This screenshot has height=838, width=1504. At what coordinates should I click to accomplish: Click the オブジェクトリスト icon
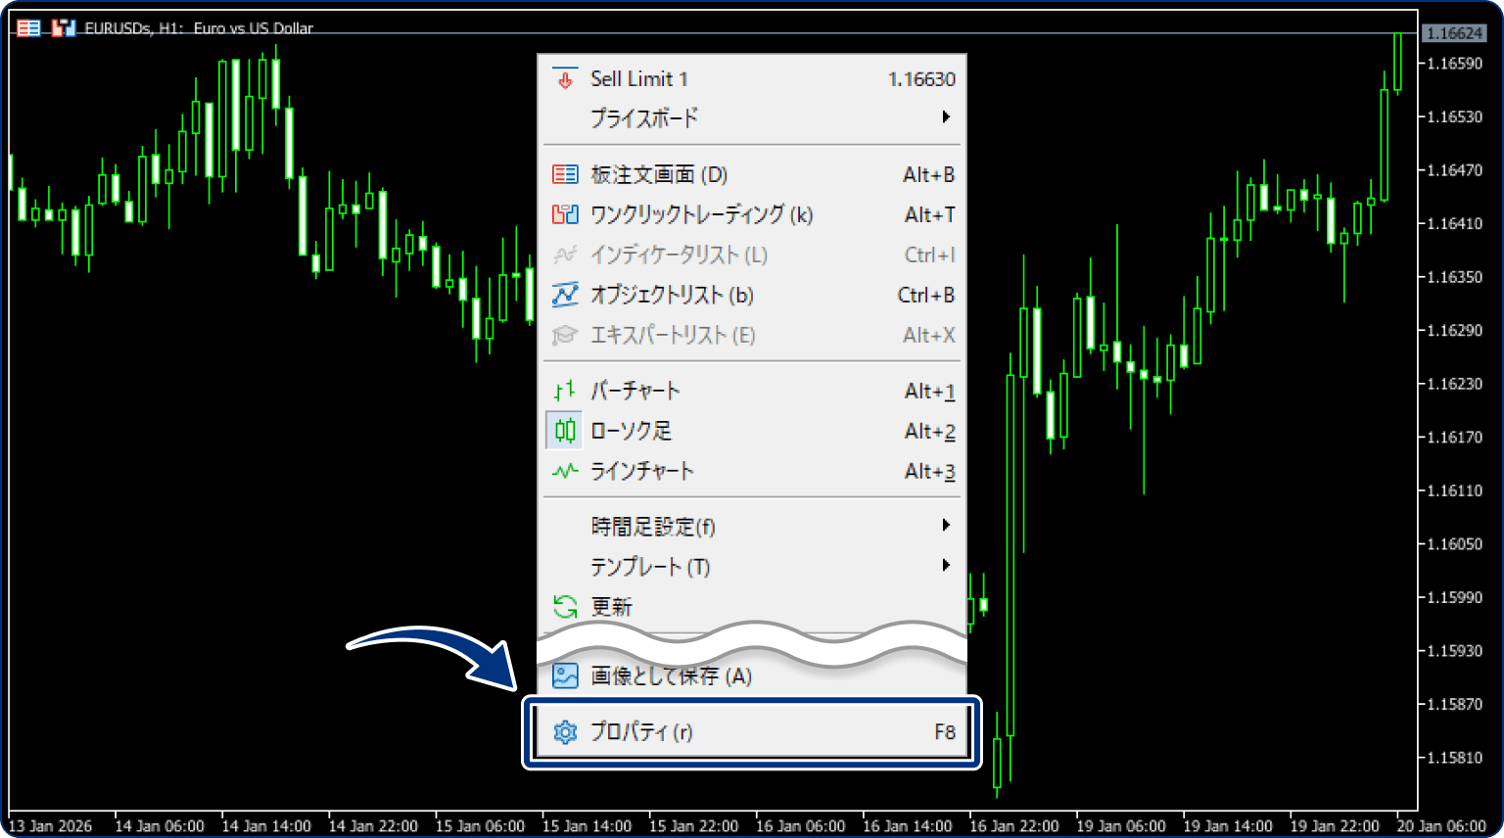click(565, 295)
